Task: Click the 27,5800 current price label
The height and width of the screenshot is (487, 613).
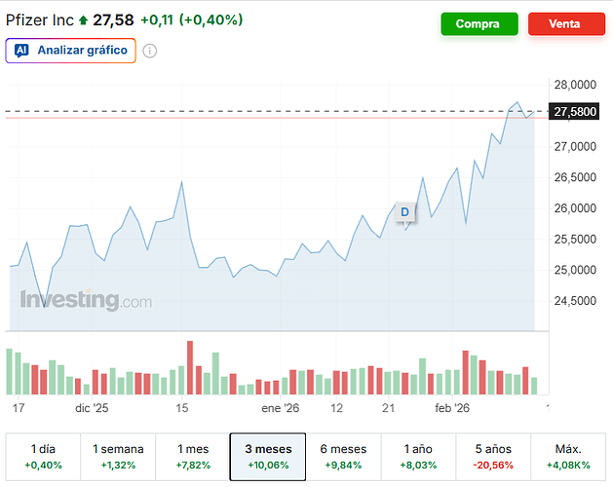Action: (575, 112)
